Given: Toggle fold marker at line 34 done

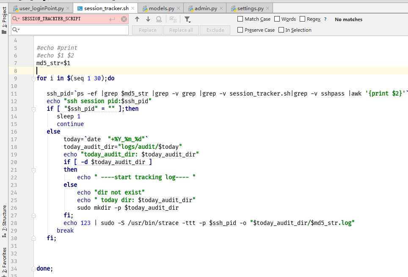Looking at the screenshot, I should click(33, 269).
